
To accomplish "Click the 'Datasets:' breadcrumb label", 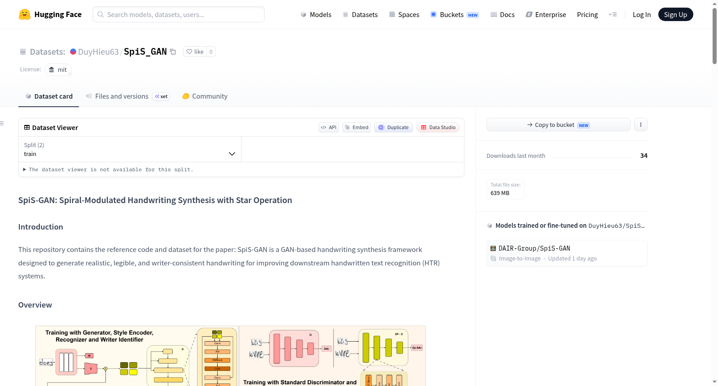I will [x=48, y=52].
